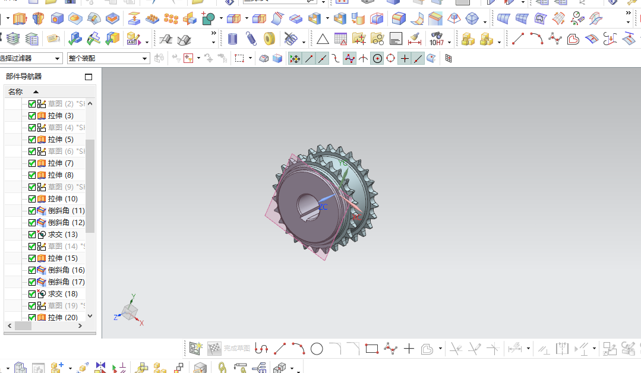
Task: Toggle the arc center snap point icon
Action: 377,58
